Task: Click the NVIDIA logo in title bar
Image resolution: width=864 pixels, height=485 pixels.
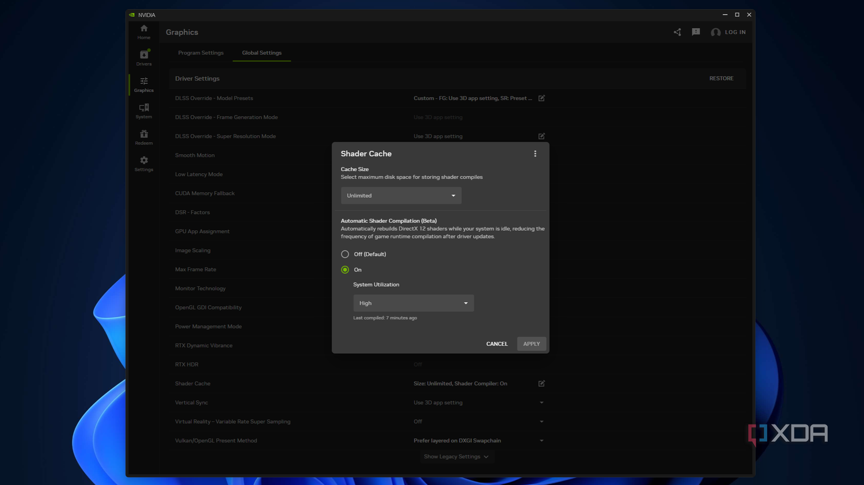Action: coord(132,15)
